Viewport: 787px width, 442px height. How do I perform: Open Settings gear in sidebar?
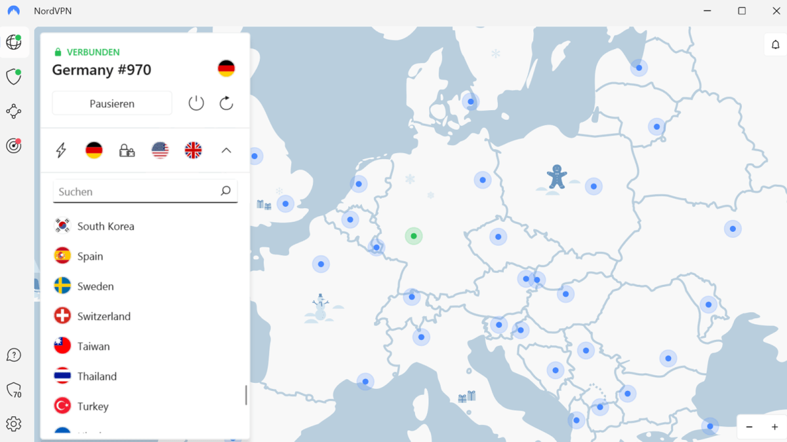[x=14, y=424]
